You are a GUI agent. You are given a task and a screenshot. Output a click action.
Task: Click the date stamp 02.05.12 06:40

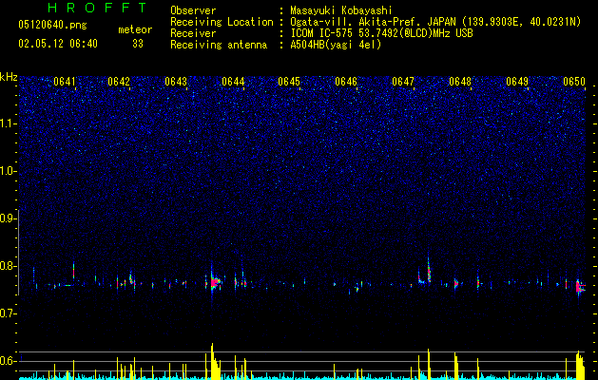[58, 44]
